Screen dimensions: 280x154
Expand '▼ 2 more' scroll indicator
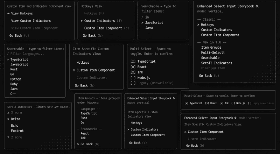14,137
